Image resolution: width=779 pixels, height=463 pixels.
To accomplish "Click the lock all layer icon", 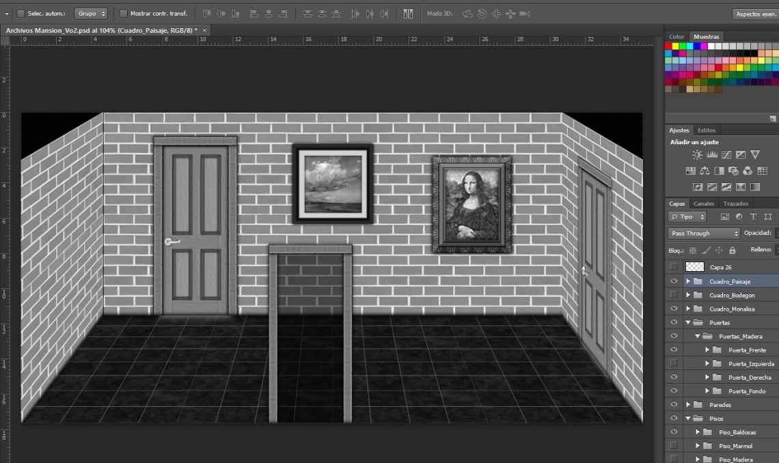I will tap(732, 251).
